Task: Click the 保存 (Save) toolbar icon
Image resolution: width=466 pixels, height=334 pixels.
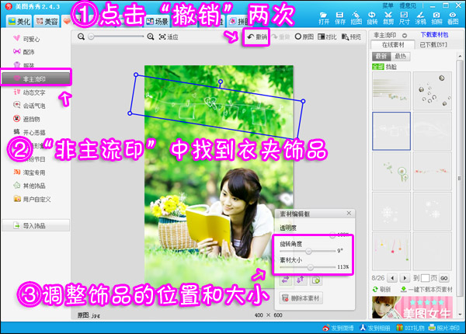Action: tap(339, 17)
